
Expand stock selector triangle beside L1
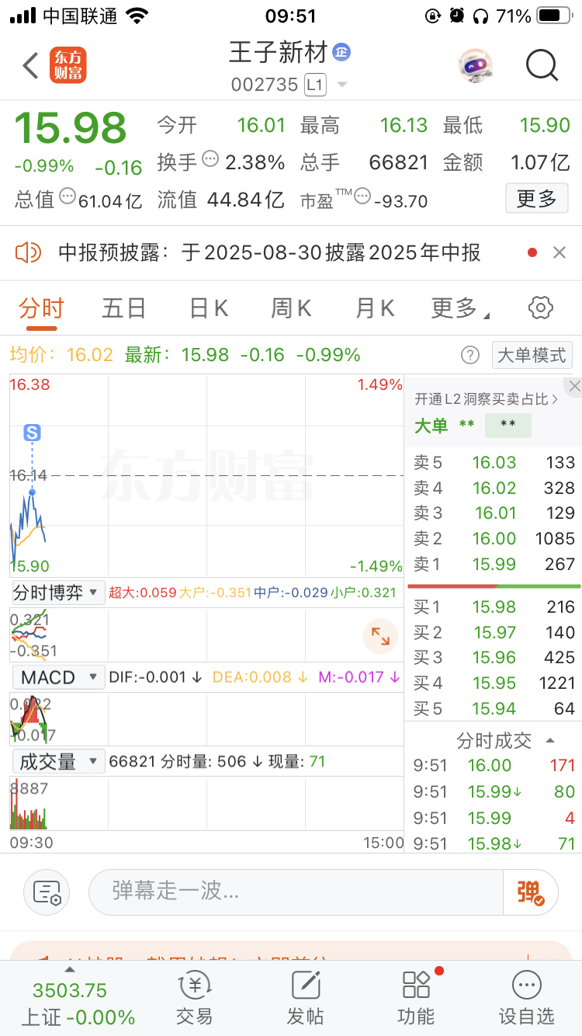click(341, 85)
